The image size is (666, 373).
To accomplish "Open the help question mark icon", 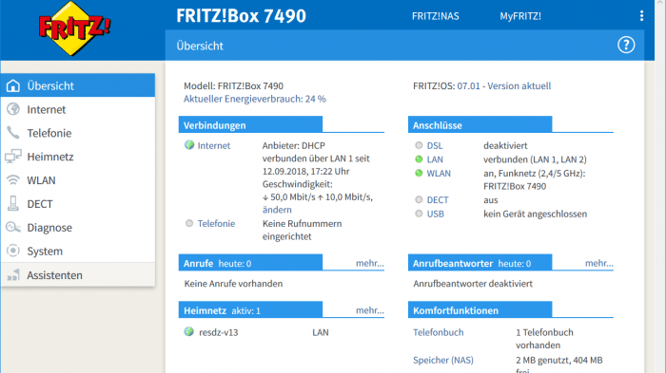I will pos(626,45).
